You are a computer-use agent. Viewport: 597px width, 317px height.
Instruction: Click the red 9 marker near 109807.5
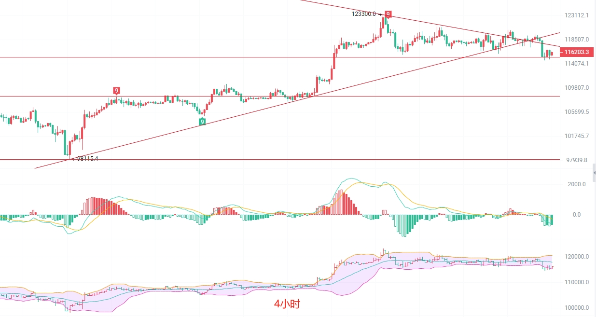(116, 90)
